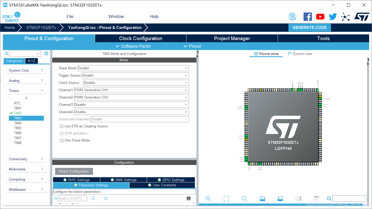Screen dimensions: 372x209
Task: Switch category list to A->Z tab
Action: [x=31, y=61]
